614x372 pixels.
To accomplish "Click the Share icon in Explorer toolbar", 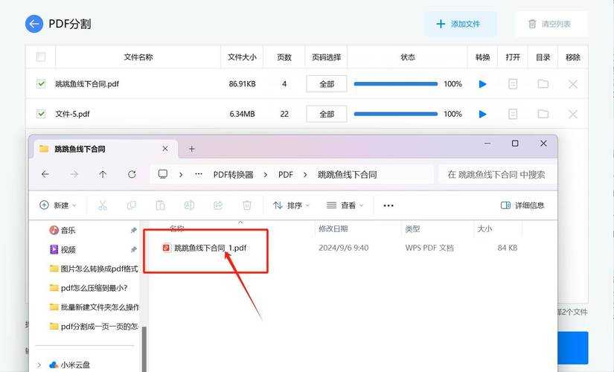I will click(218, 205).
